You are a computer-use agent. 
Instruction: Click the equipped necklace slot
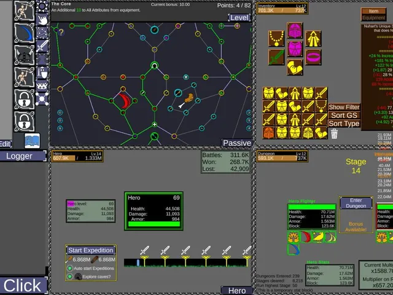[276, 39]
